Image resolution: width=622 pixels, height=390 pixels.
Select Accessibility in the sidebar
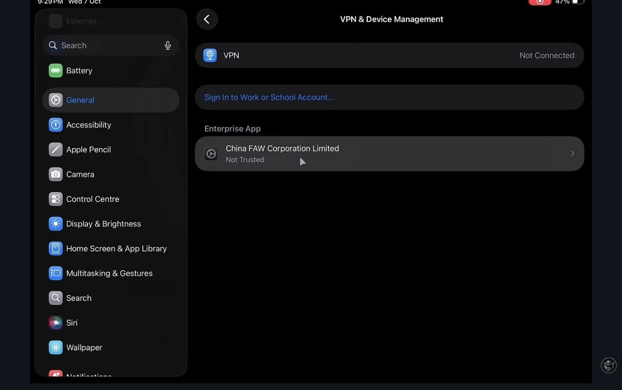coord(111,125)
